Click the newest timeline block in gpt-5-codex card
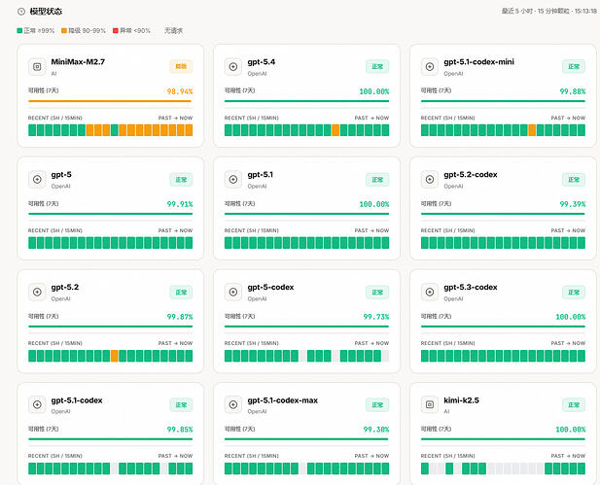 (385, 356)
